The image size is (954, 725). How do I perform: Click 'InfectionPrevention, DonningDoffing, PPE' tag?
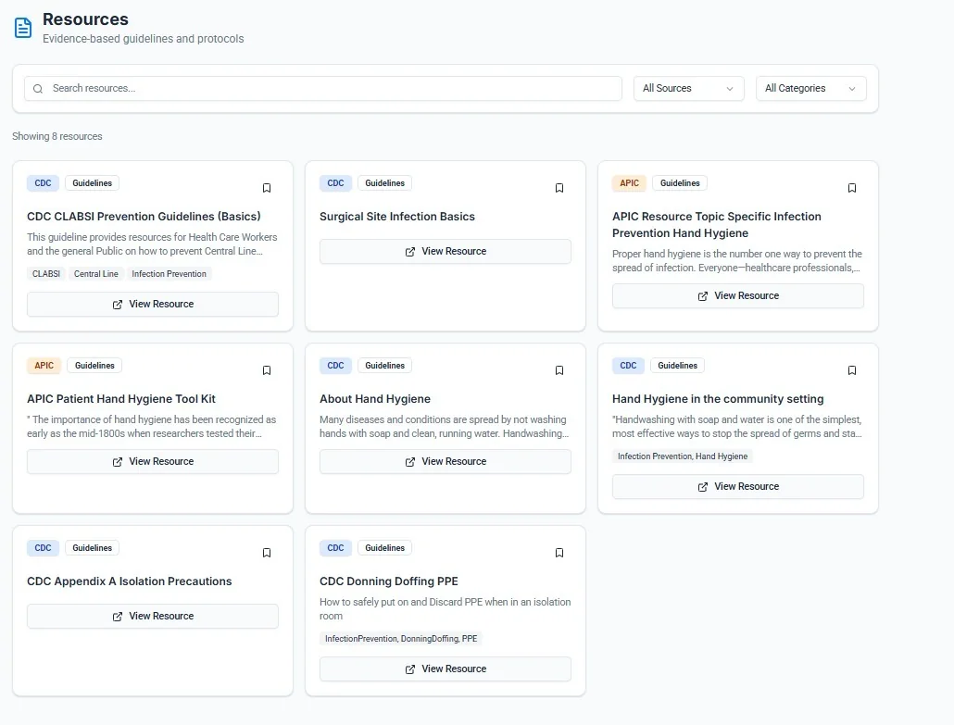click(x=401, y=639)
